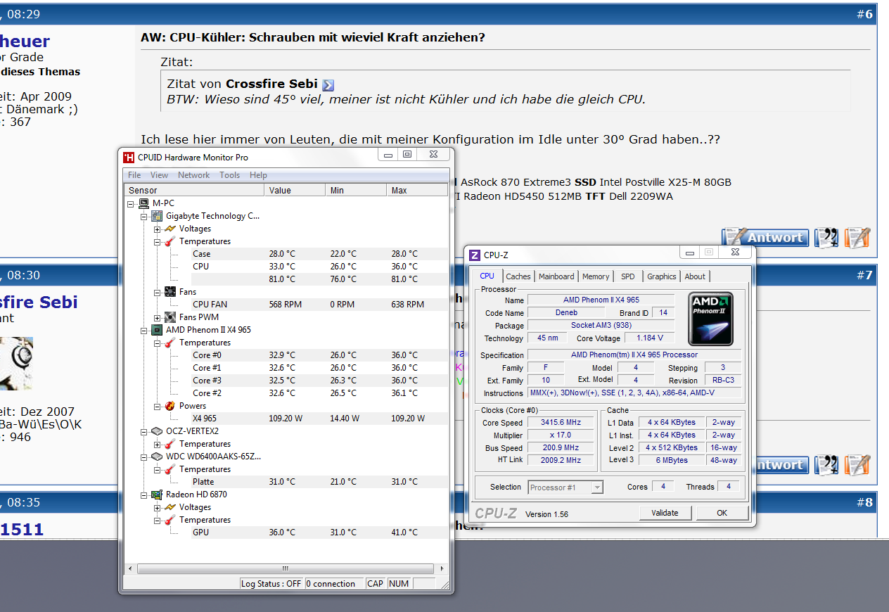Click the Gigabyte motherboard icon
889x612 pixels.
156,216
